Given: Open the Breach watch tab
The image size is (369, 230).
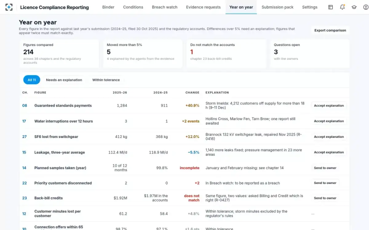Looking at the screenshot, I should 165,7.
